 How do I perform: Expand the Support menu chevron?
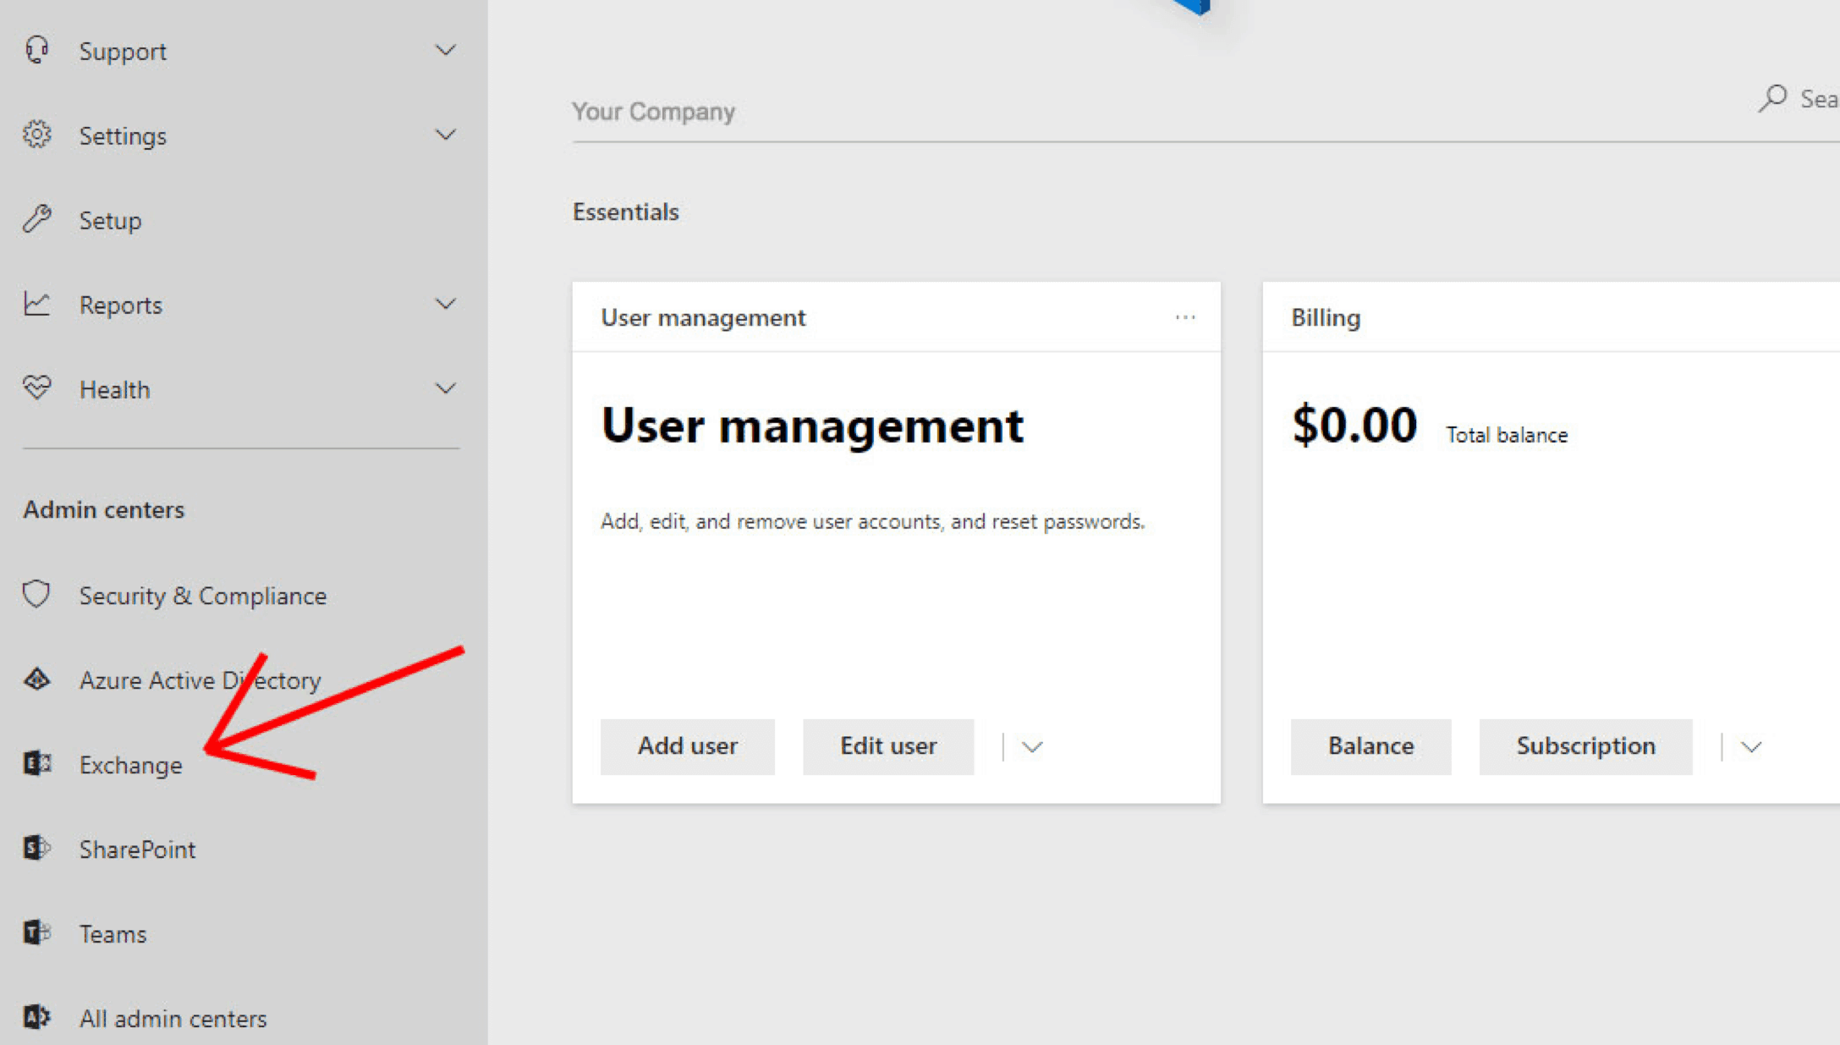pyautogui.click(x=445, y=51)
